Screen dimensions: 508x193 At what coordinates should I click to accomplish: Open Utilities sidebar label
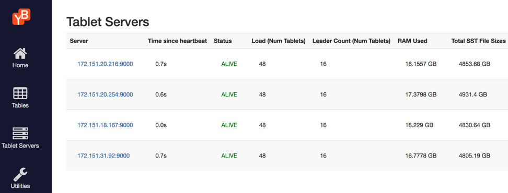click(20, 186)
